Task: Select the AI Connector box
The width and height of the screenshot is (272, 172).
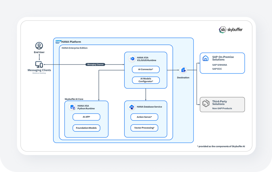Action: click(146, 69)
